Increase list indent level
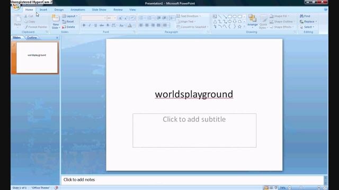The image size is (339, 190). click(164, 18)
